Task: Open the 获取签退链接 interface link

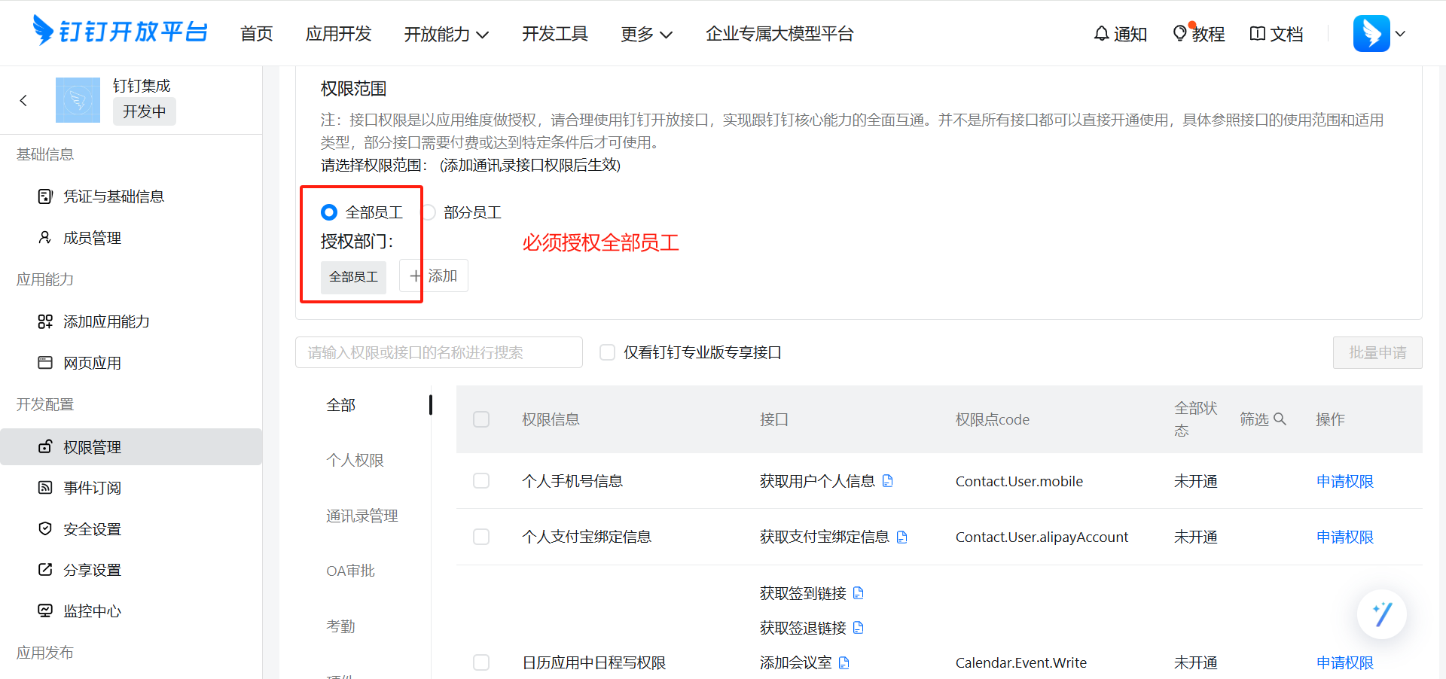Action: (x=803, y=628)
